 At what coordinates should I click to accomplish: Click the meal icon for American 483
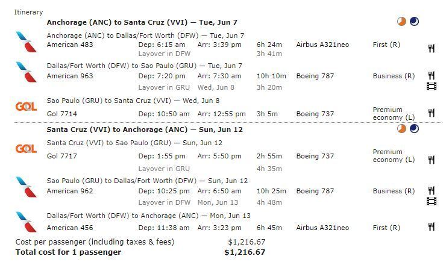tap(431, 48)
